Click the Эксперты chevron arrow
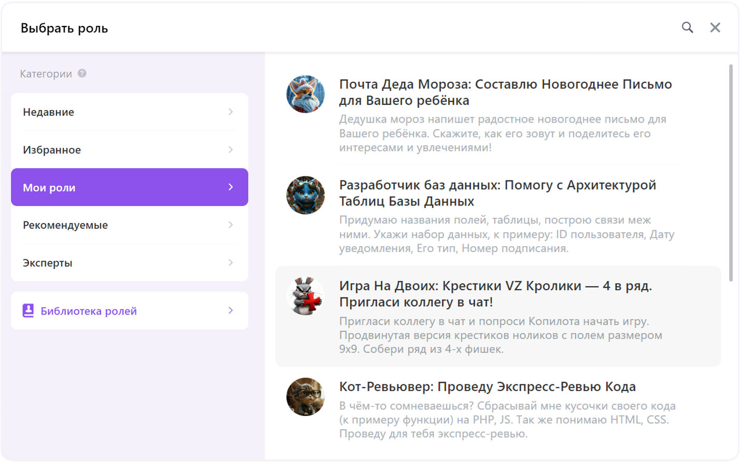This screenshot has height=463, width=740. pyautogui.click(x=231, y=263)
